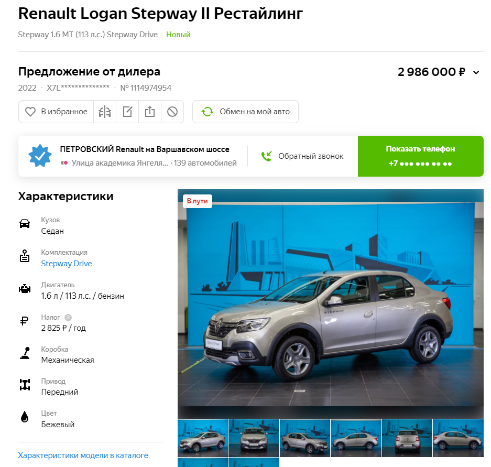Screen dimensions: 491x467
Task: Click the 2 986 000 ₽ price
Action: pos(431,72)
